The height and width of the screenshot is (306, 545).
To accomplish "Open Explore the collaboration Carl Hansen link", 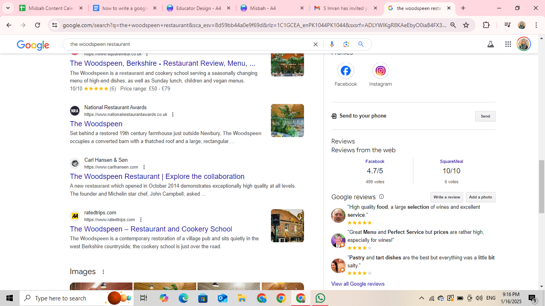I will 157,177.
